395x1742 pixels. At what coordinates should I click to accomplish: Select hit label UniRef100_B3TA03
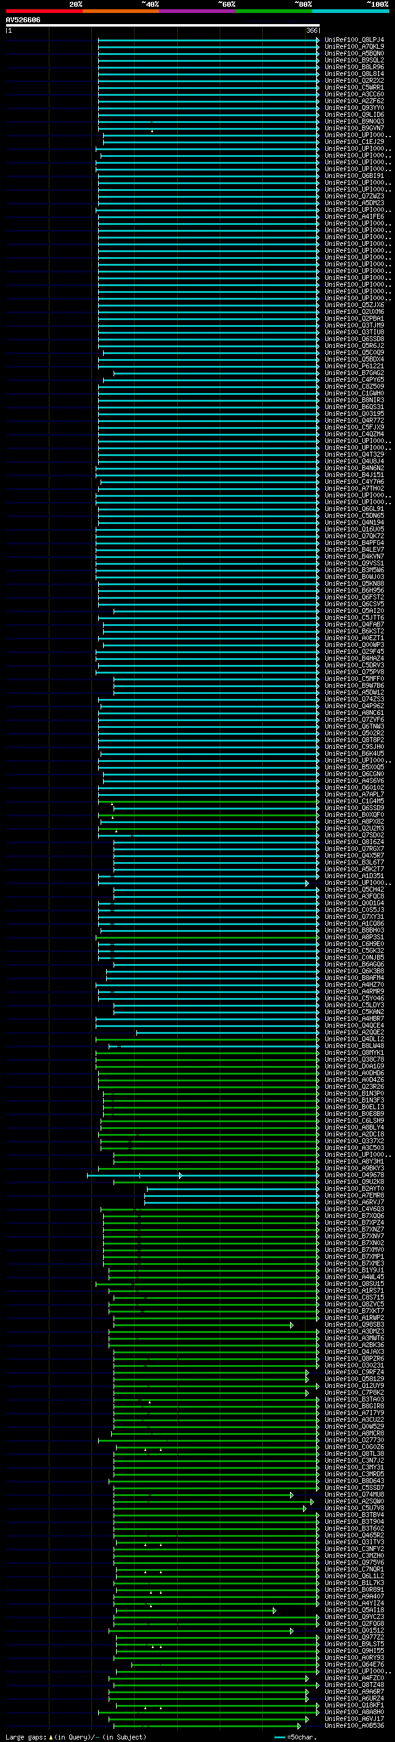pos(354,1399)
